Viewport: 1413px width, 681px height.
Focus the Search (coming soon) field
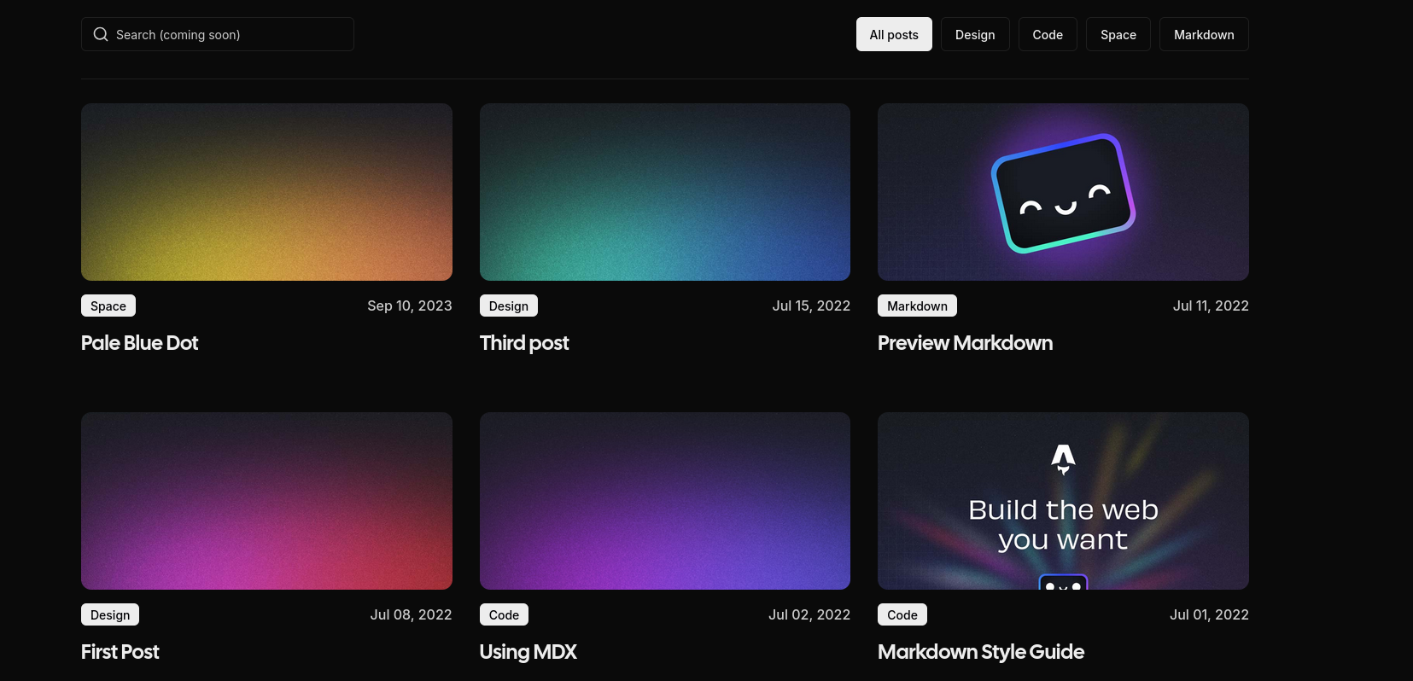[218, 34]
